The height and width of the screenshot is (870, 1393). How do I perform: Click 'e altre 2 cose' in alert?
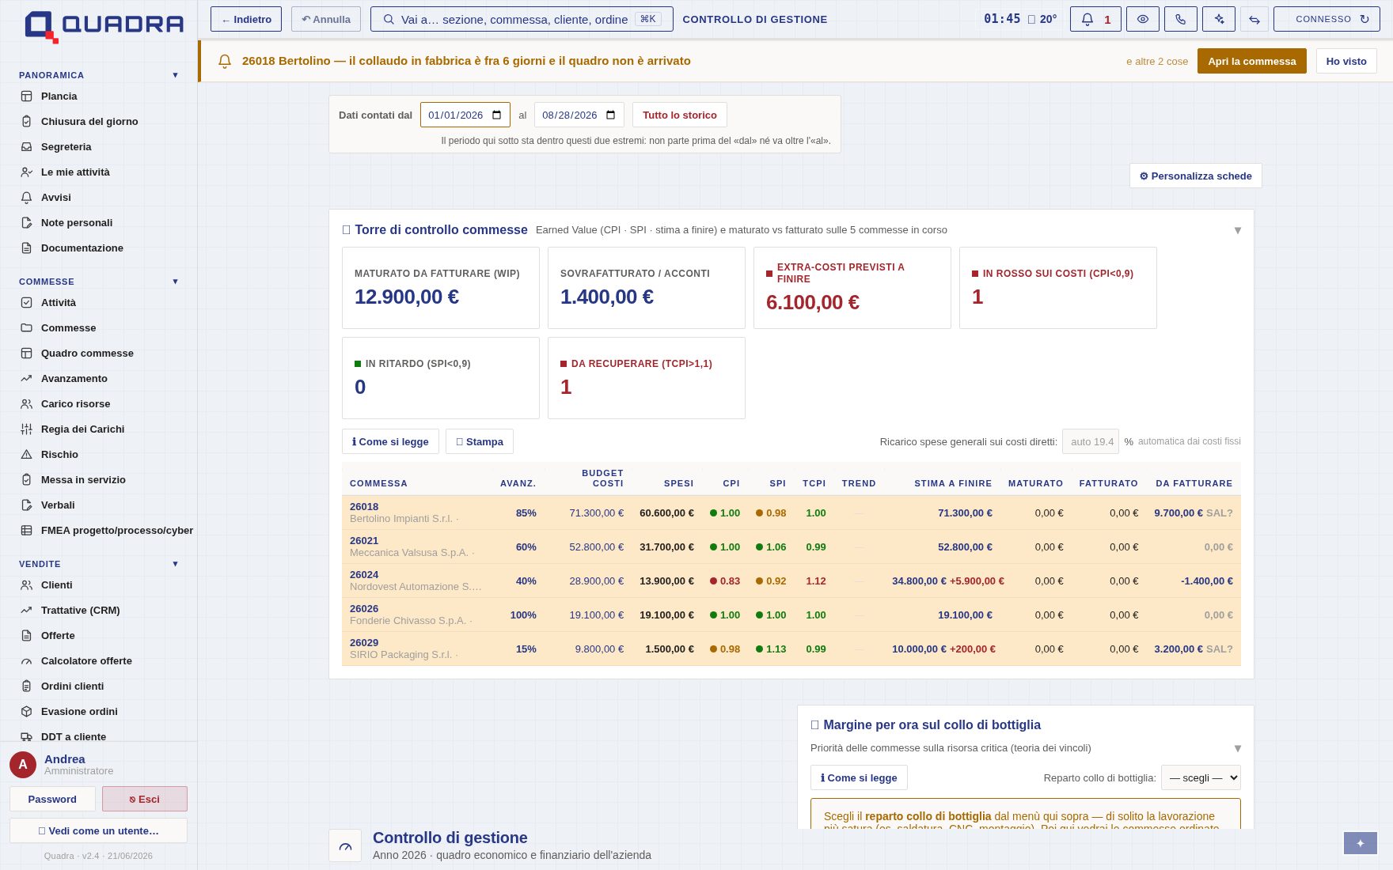(1157, 62)
